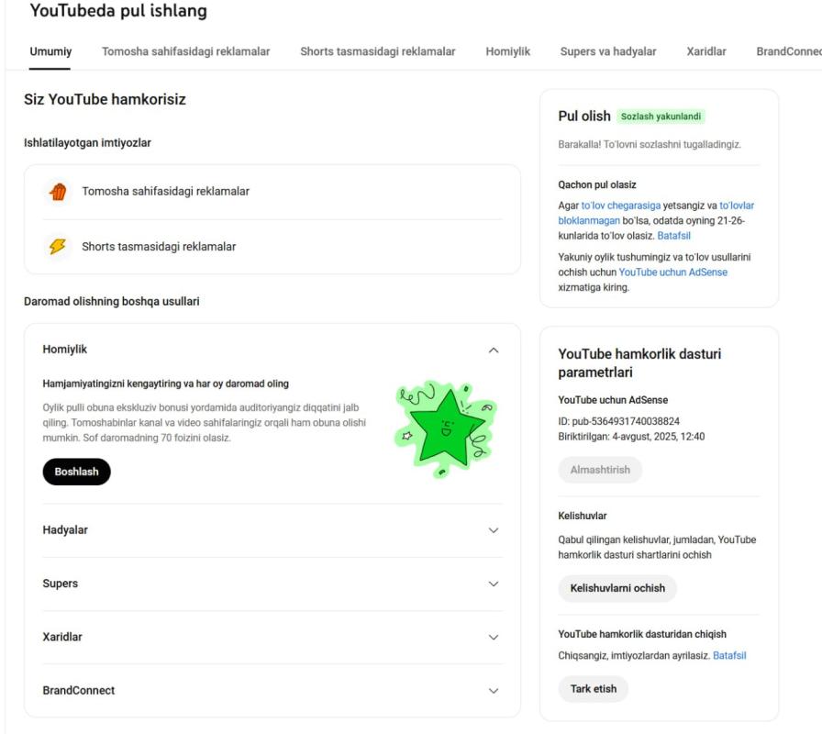Expand the Hadyalar section
The image size is (822, 734).
494,530
